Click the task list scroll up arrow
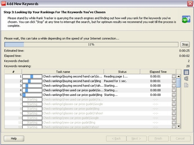Image resolution: width=194 pixels, height=145 pixels. pos(179,76)
